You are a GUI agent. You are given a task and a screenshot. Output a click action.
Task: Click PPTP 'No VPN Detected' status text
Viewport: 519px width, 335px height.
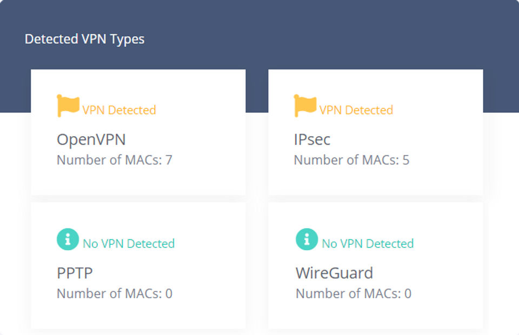pyautogui.click(x=129, y=244)
